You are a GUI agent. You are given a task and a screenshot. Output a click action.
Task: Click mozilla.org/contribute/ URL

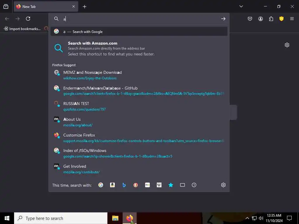(x=81, y=172)
